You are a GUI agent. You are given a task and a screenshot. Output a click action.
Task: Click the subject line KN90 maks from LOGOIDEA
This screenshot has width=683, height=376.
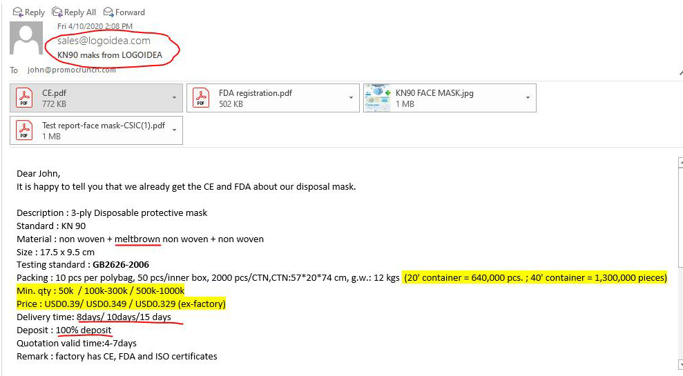pos(110,55)
